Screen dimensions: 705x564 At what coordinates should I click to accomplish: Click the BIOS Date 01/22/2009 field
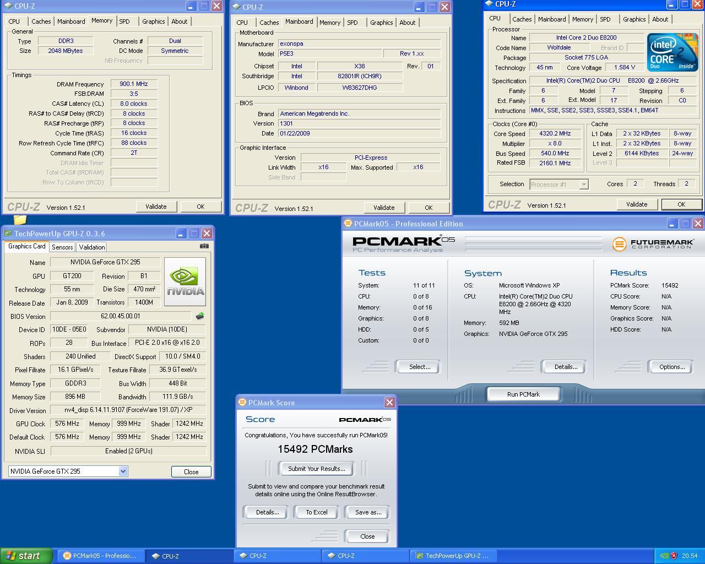tap(359, 133)
